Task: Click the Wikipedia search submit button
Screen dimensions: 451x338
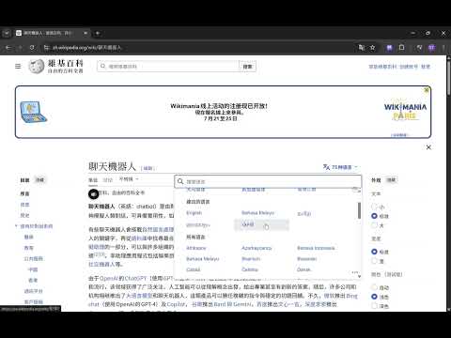Action: point(247,66)
